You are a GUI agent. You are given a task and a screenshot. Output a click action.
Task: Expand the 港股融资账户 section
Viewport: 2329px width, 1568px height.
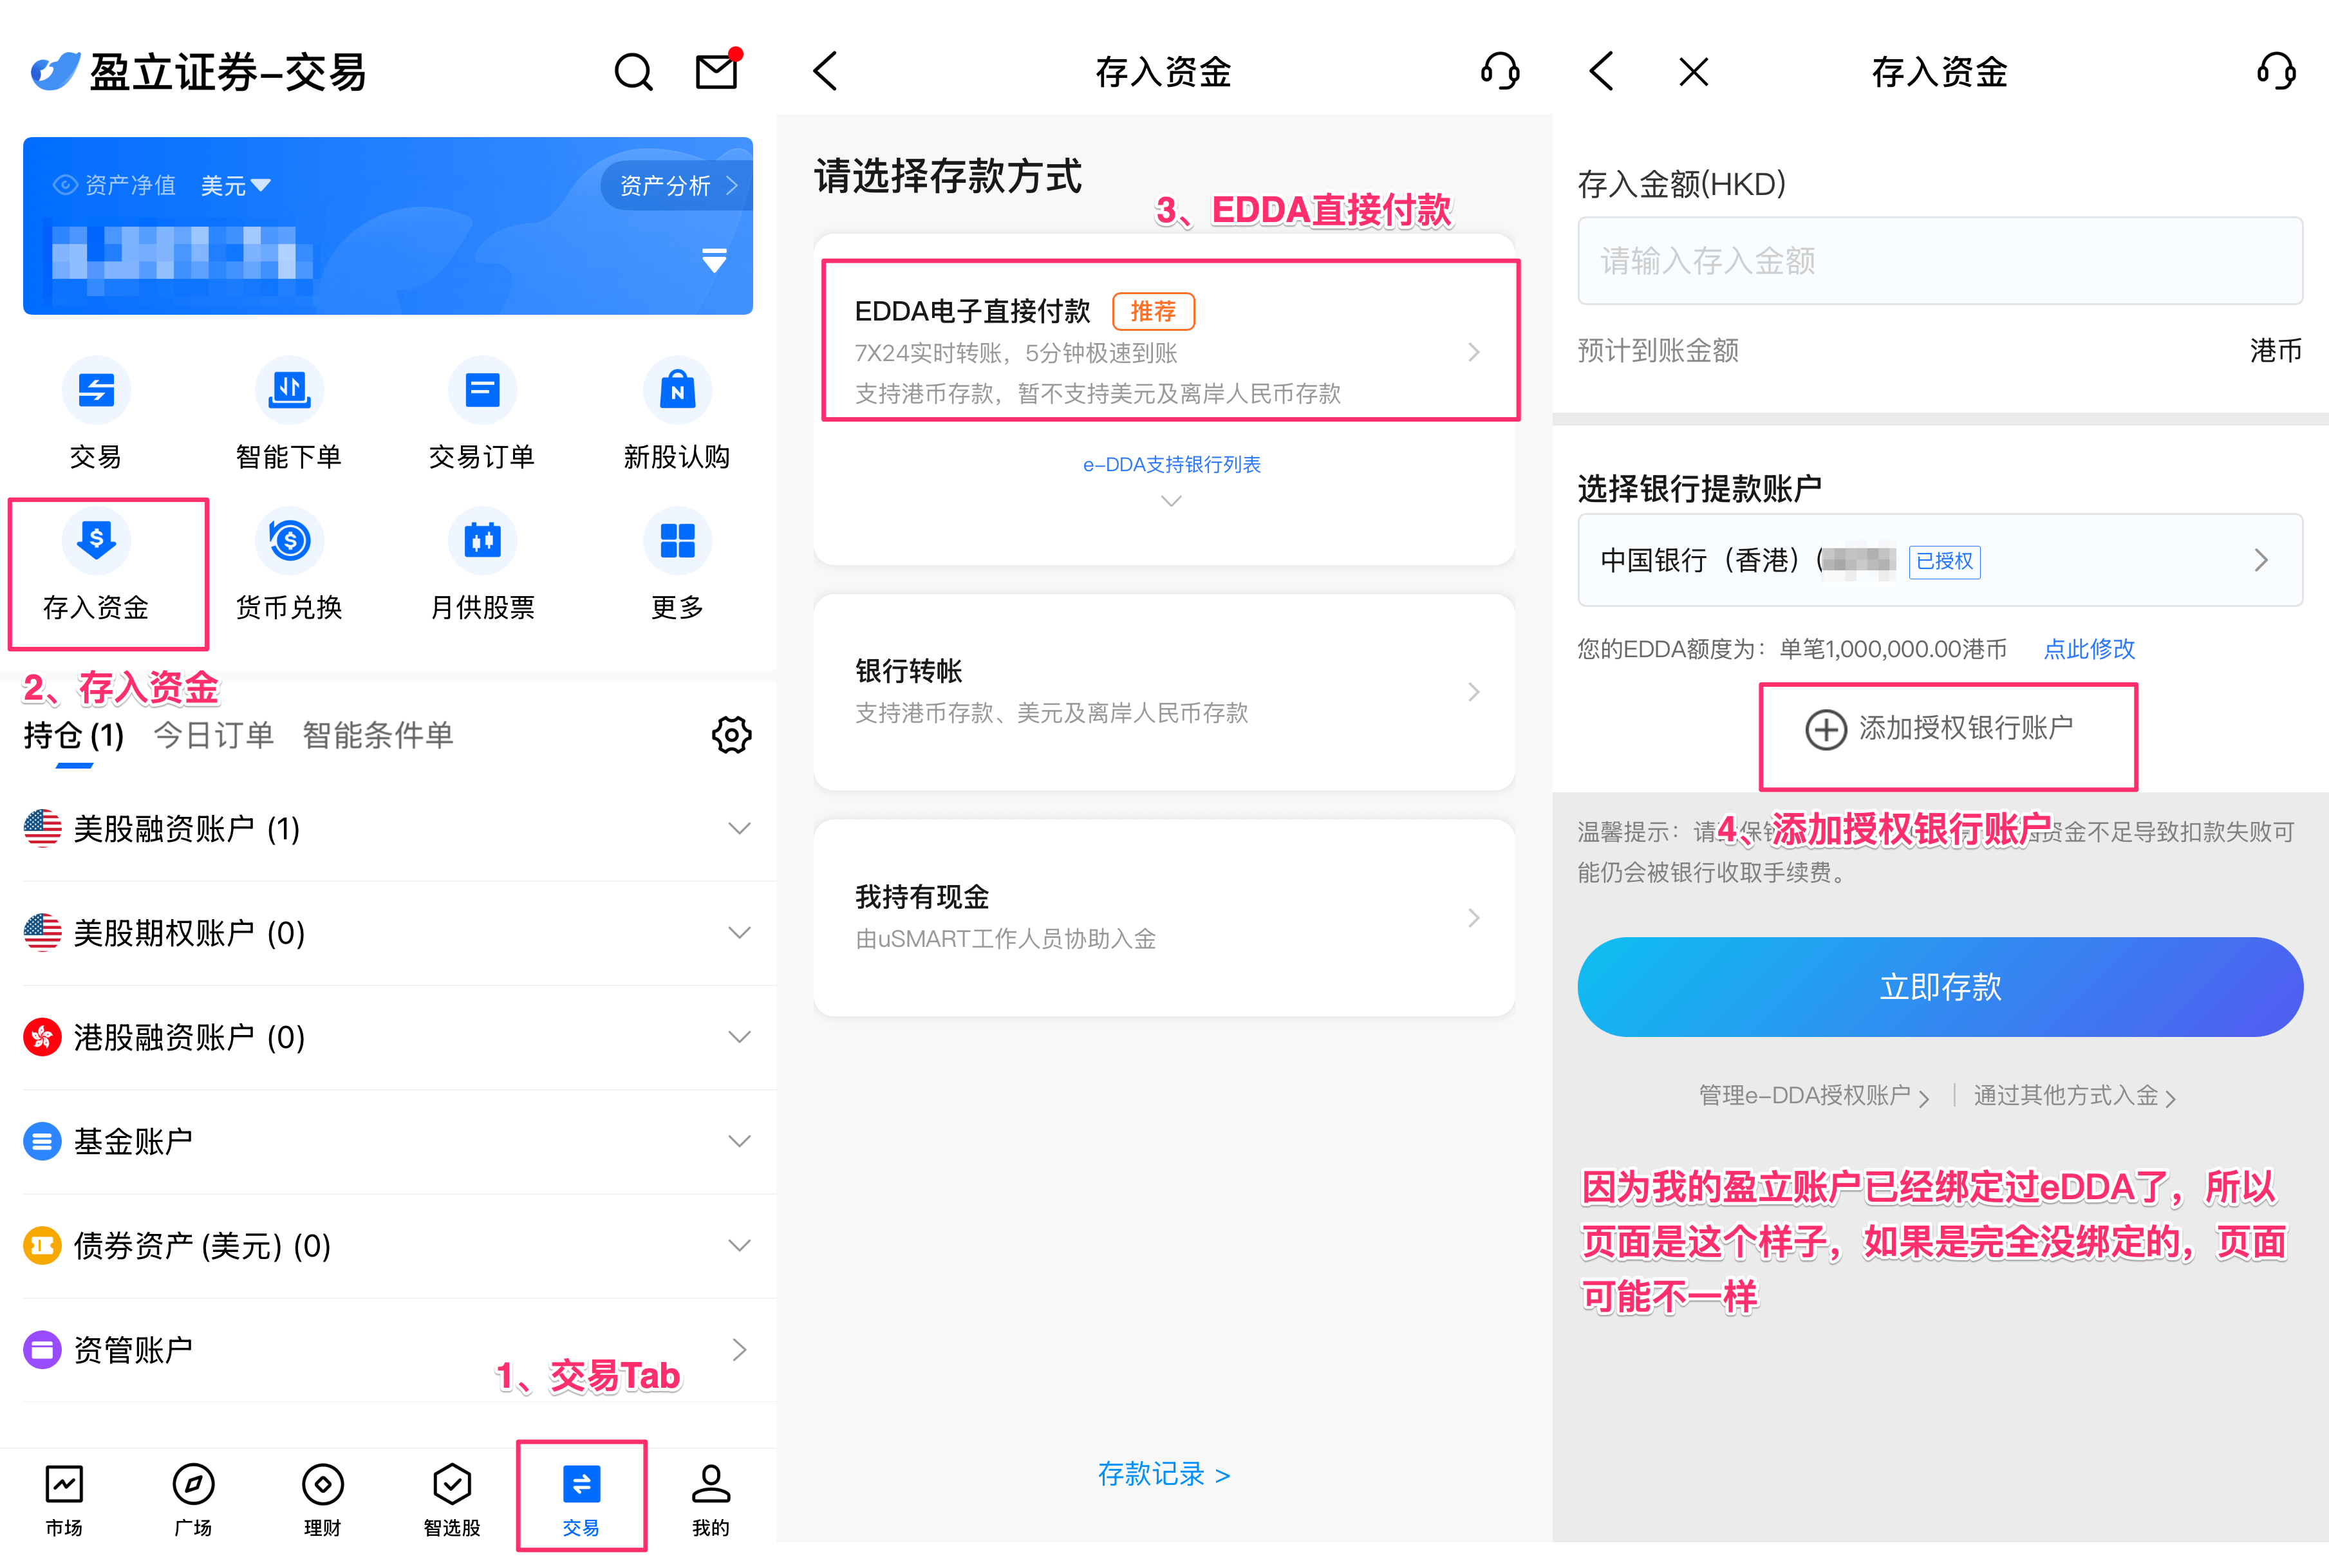[x=739, y=1037]
